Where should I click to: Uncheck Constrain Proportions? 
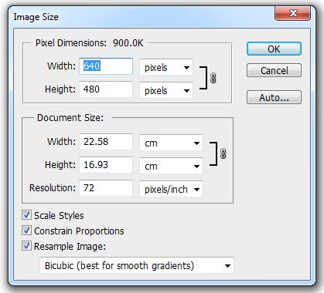click(26, 231)
